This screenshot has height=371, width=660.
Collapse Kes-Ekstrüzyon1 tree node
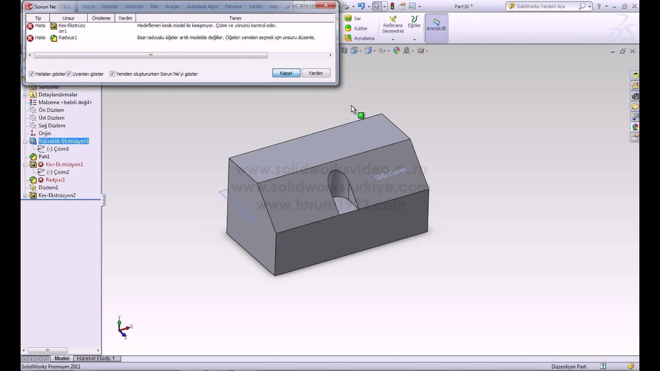click(x=25, y=164)
